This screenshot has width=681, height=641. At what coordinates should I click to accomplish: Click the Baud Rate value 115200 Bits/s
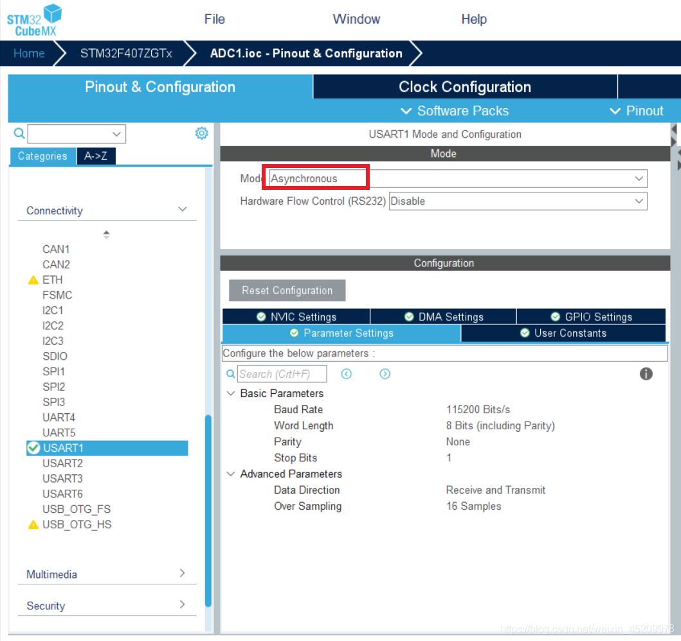(478, 409)
